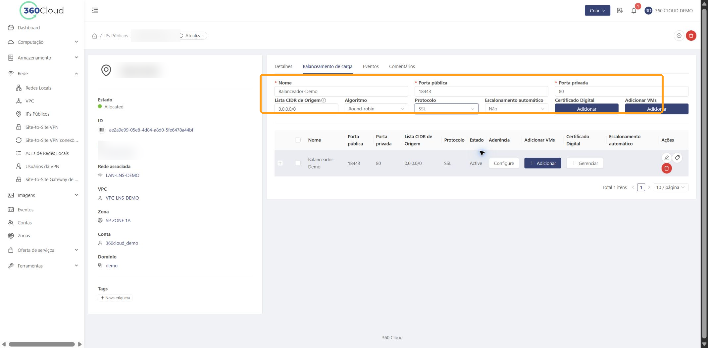Change the 10 / página page size selector
This screenshot has height=348, width=708.
click(x=671, y=187)
